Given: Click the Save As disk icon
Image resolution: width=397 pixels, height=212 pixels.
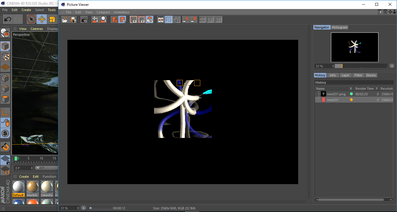Looking at the screenshot, I should tap(73, 19).
